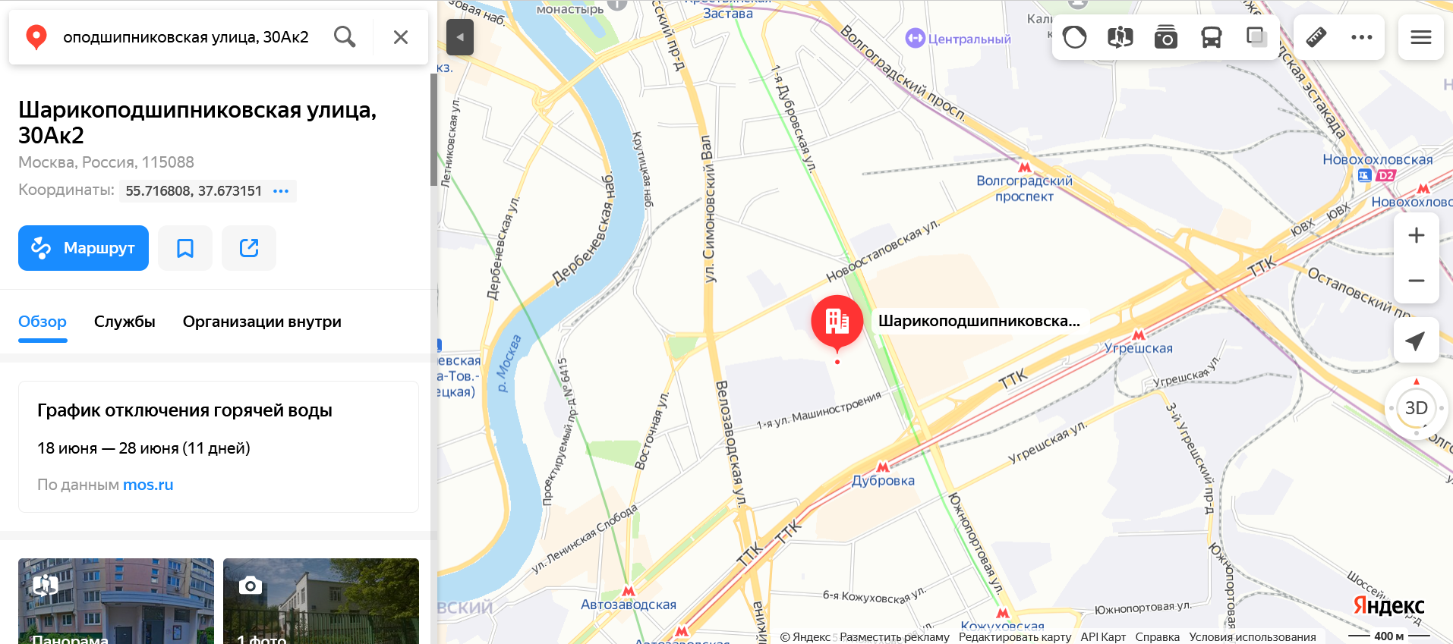Open map layers selector
The width and height of the screenshot is (1453, 644).
[x=1257, y=37]
